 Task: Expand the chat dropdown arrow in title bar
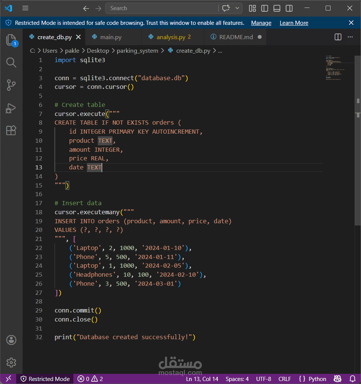[237, 8]
